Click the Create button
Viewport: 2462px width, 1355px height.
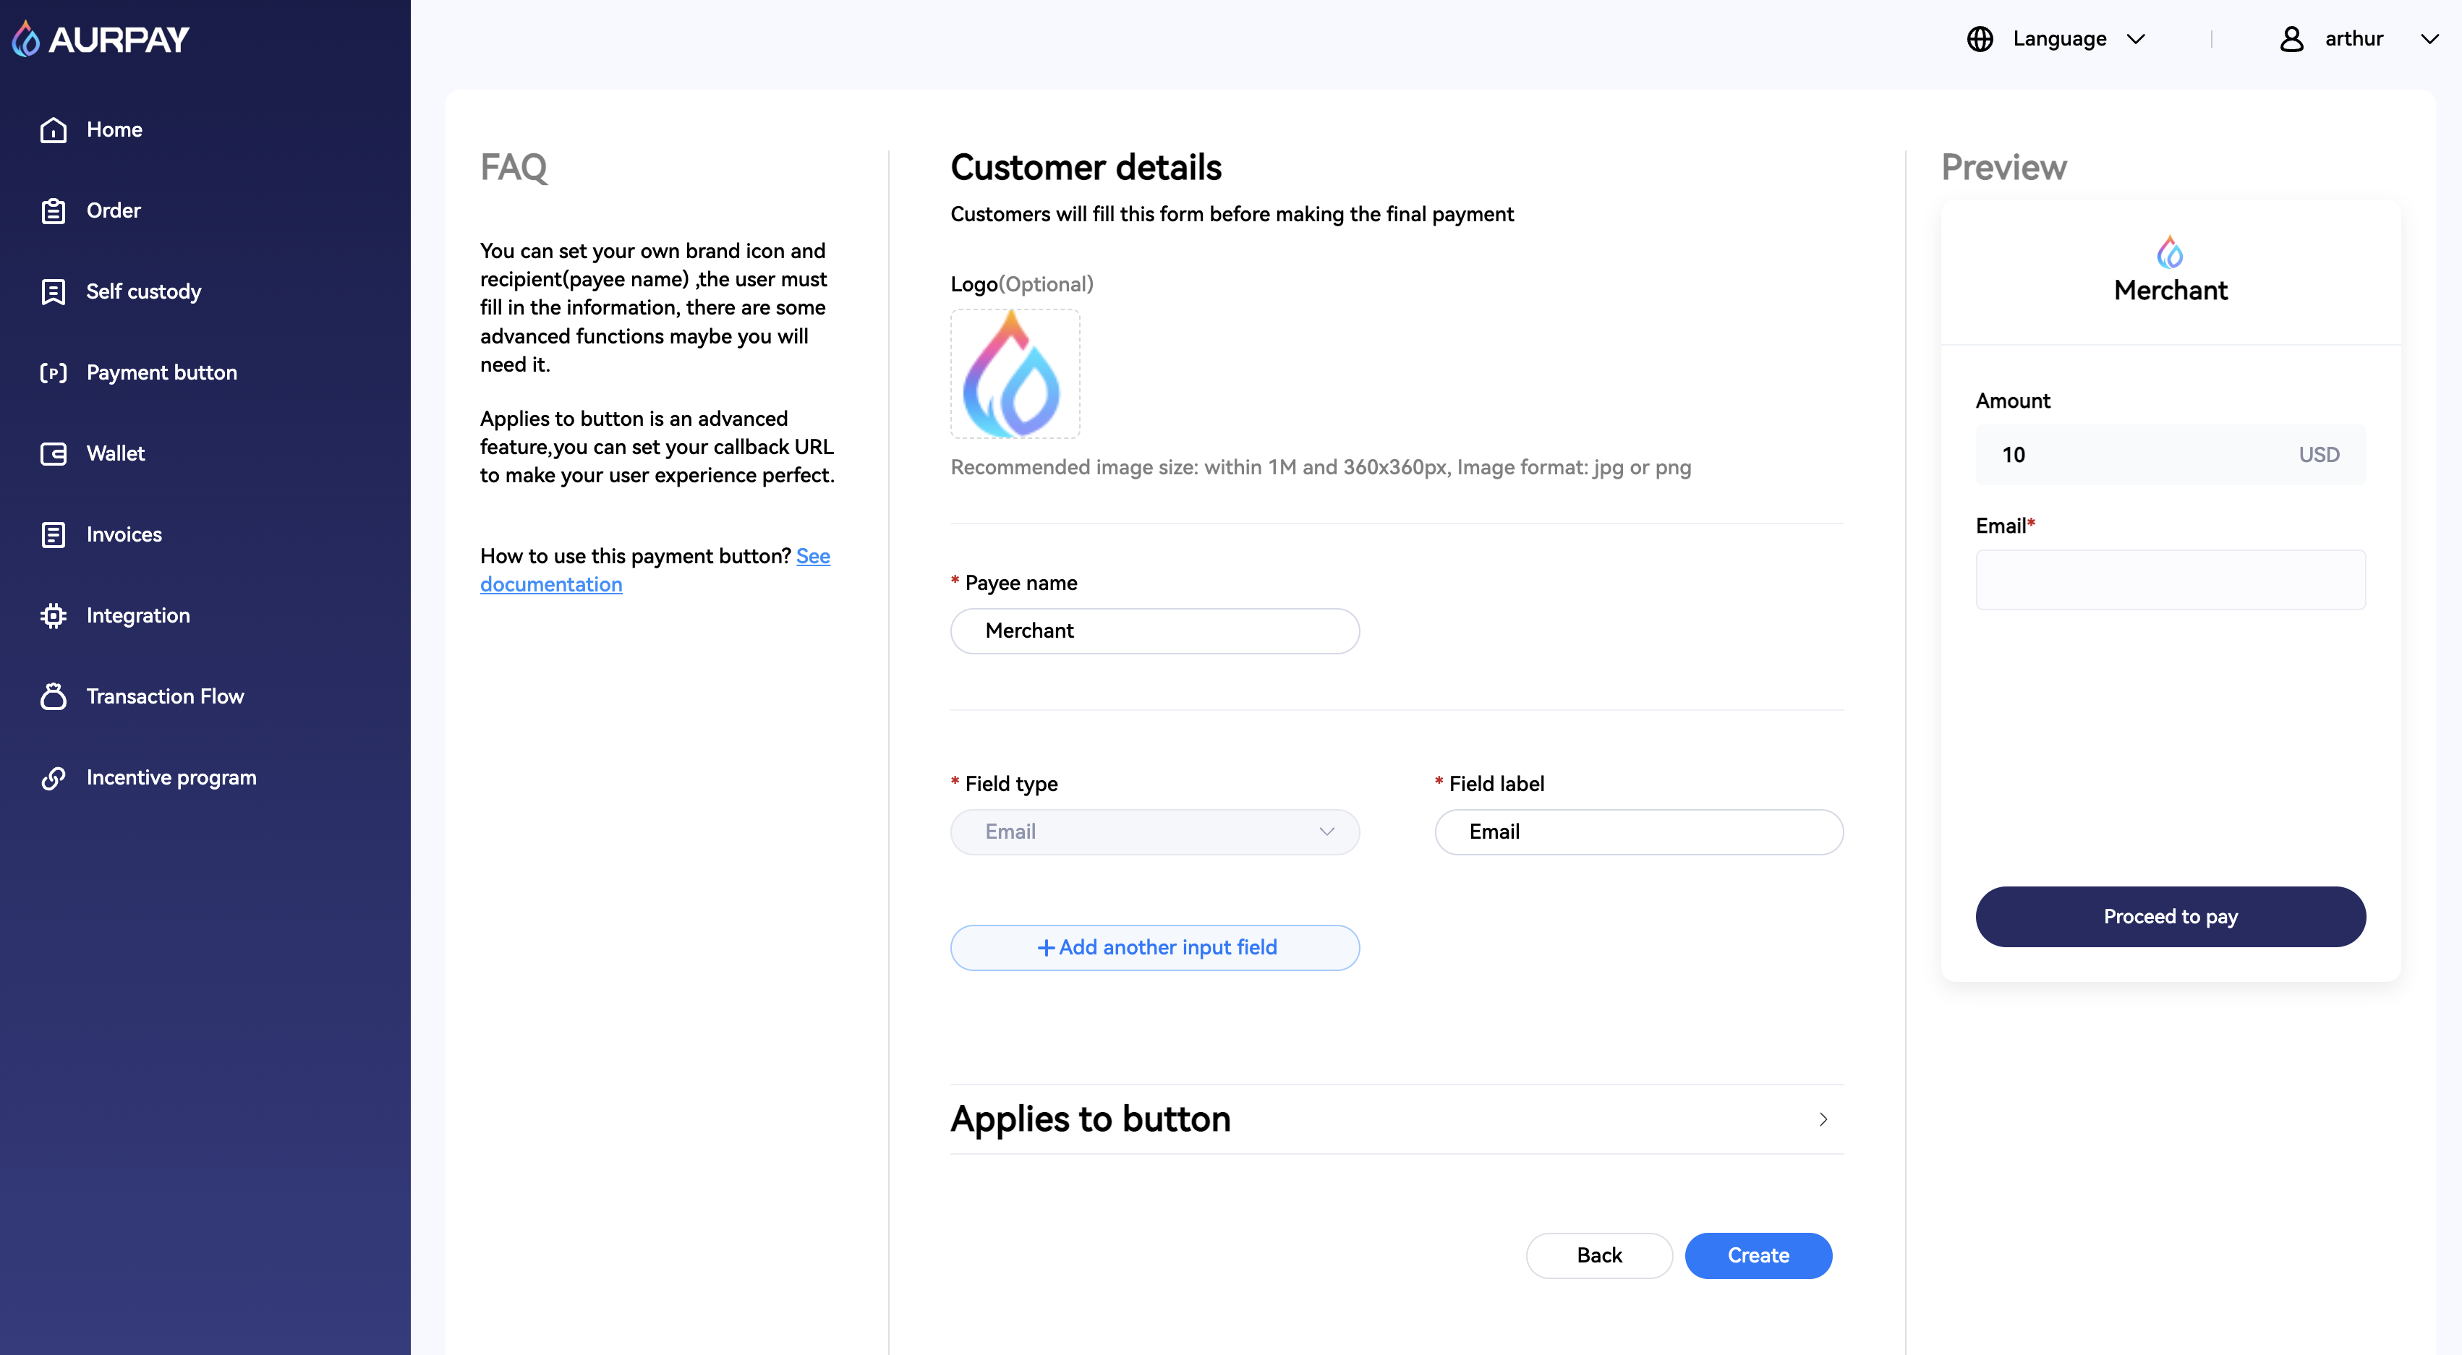pos(1757,1254)
